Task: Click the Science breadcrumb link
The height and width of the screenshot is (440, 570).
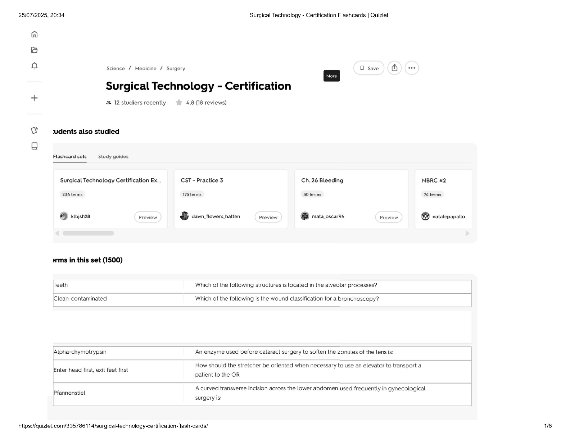Action: pyautogui.click(x=116, y=68)
